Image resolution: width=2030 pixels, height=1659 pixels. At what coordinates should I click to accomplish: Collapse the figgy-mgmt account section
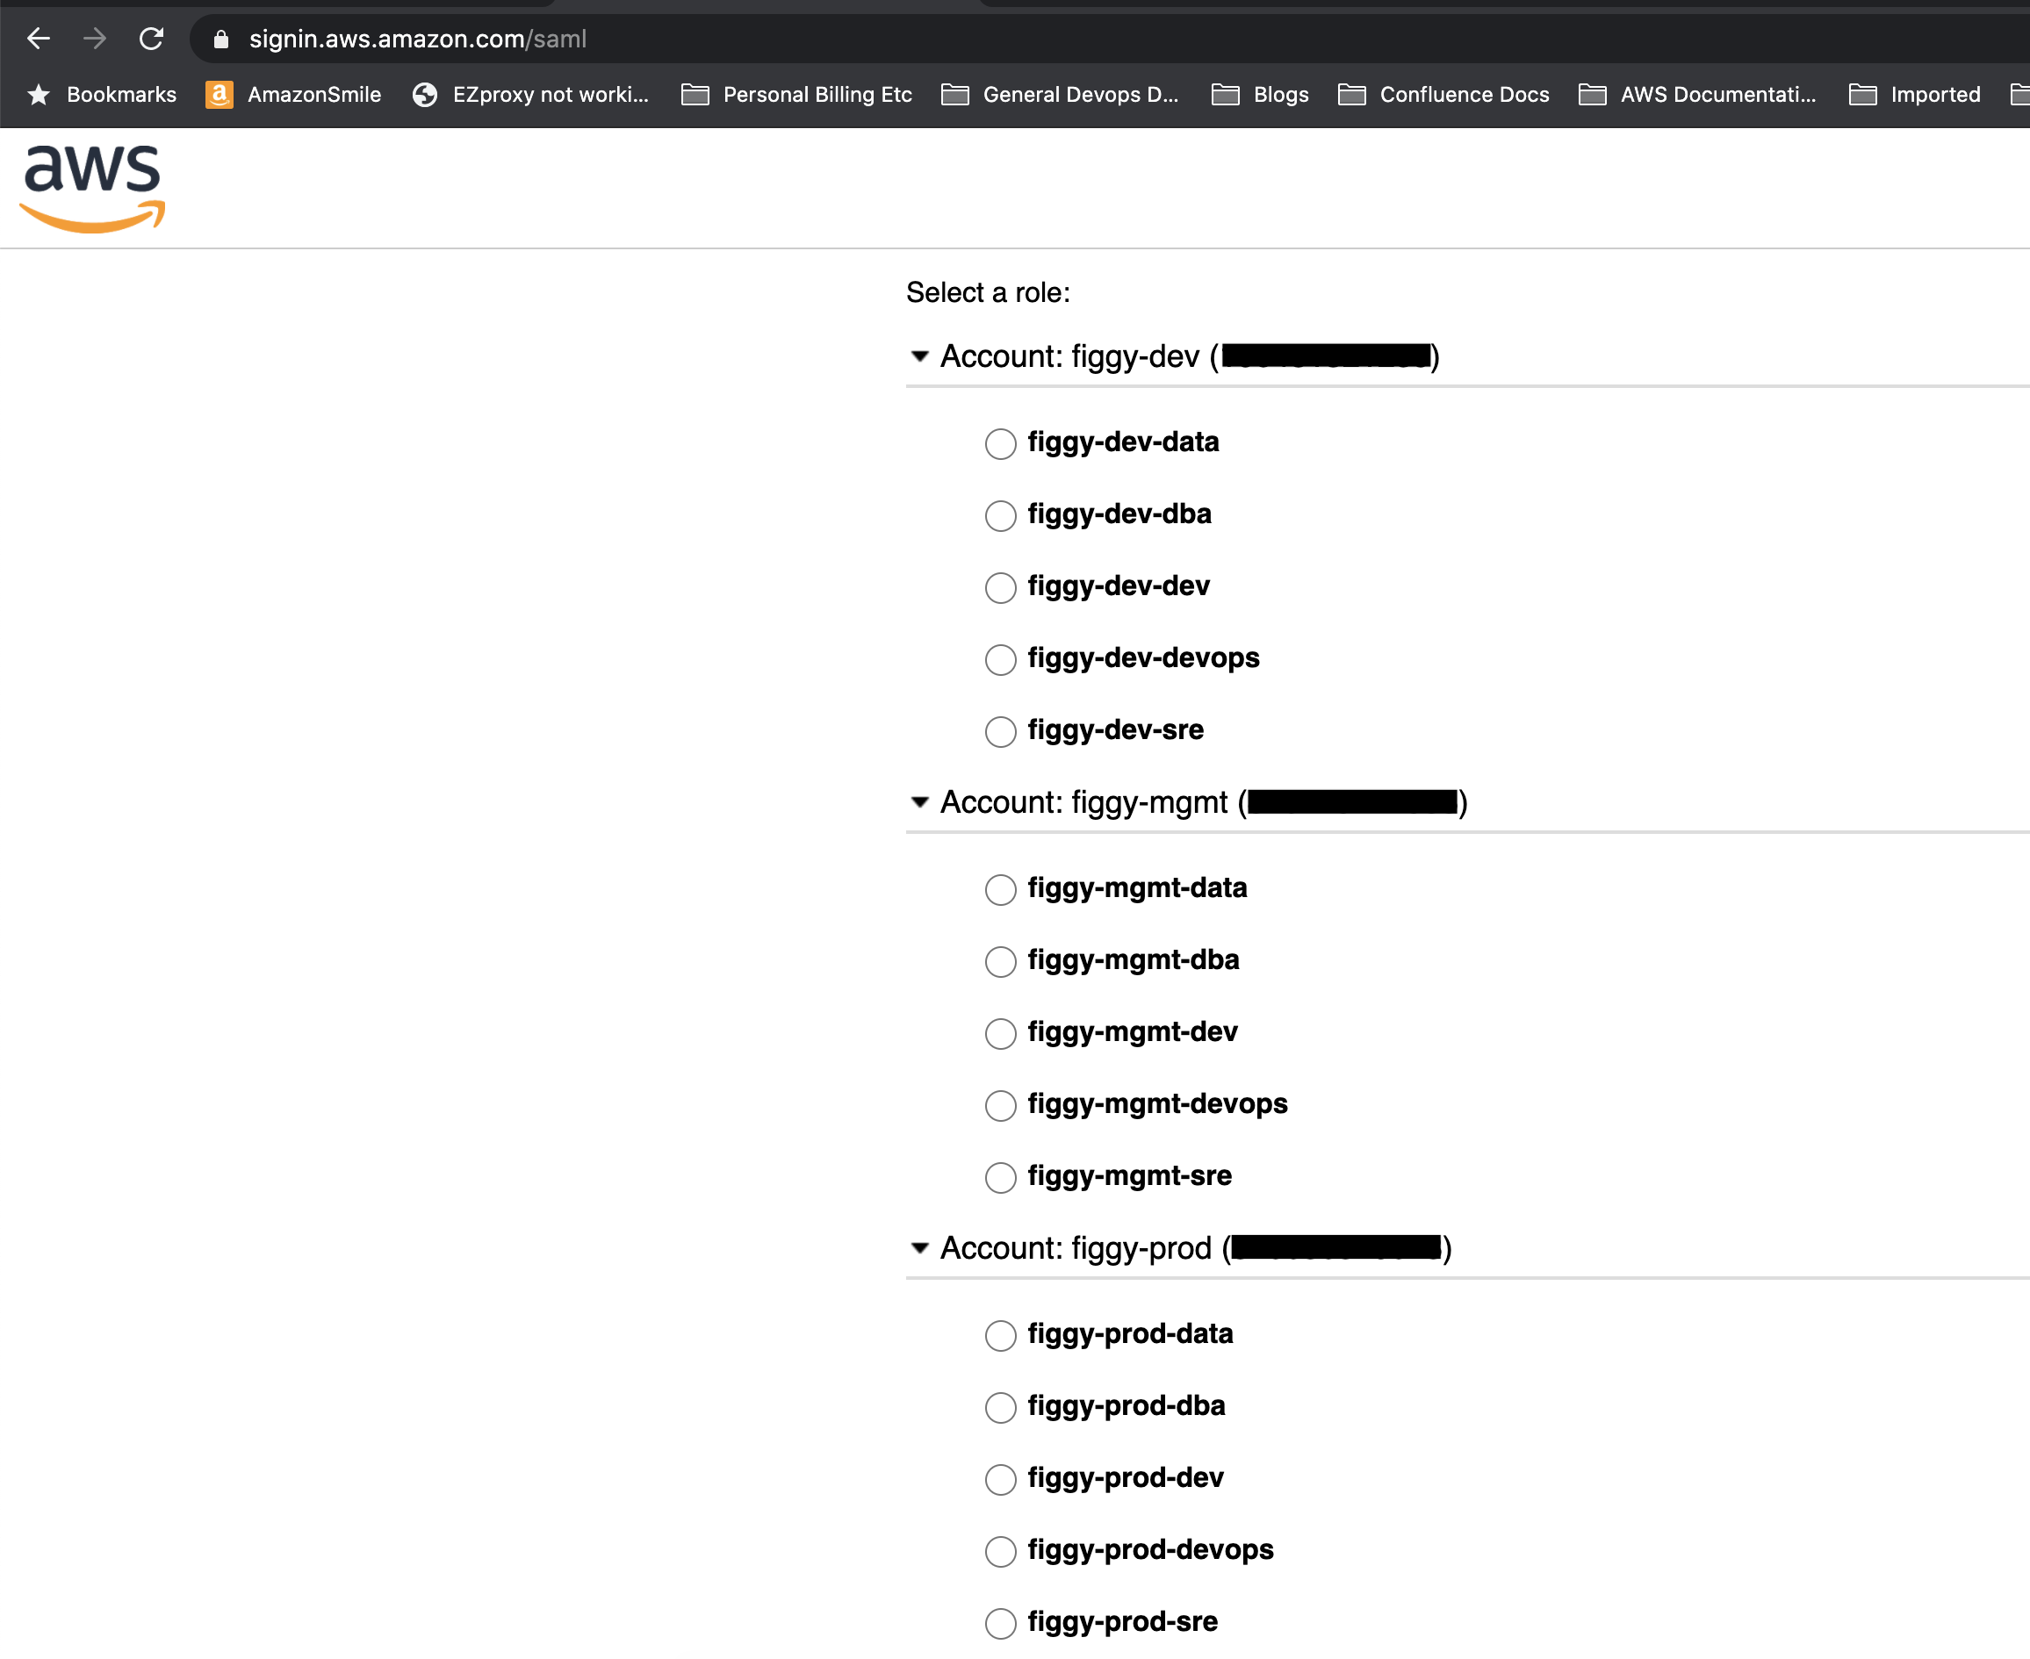coord(918,801)
